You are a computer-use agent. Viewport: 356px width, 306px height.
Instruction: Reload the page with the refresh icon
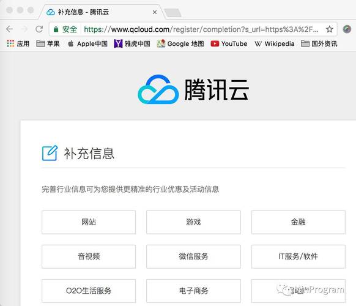(x=39, y=29)
